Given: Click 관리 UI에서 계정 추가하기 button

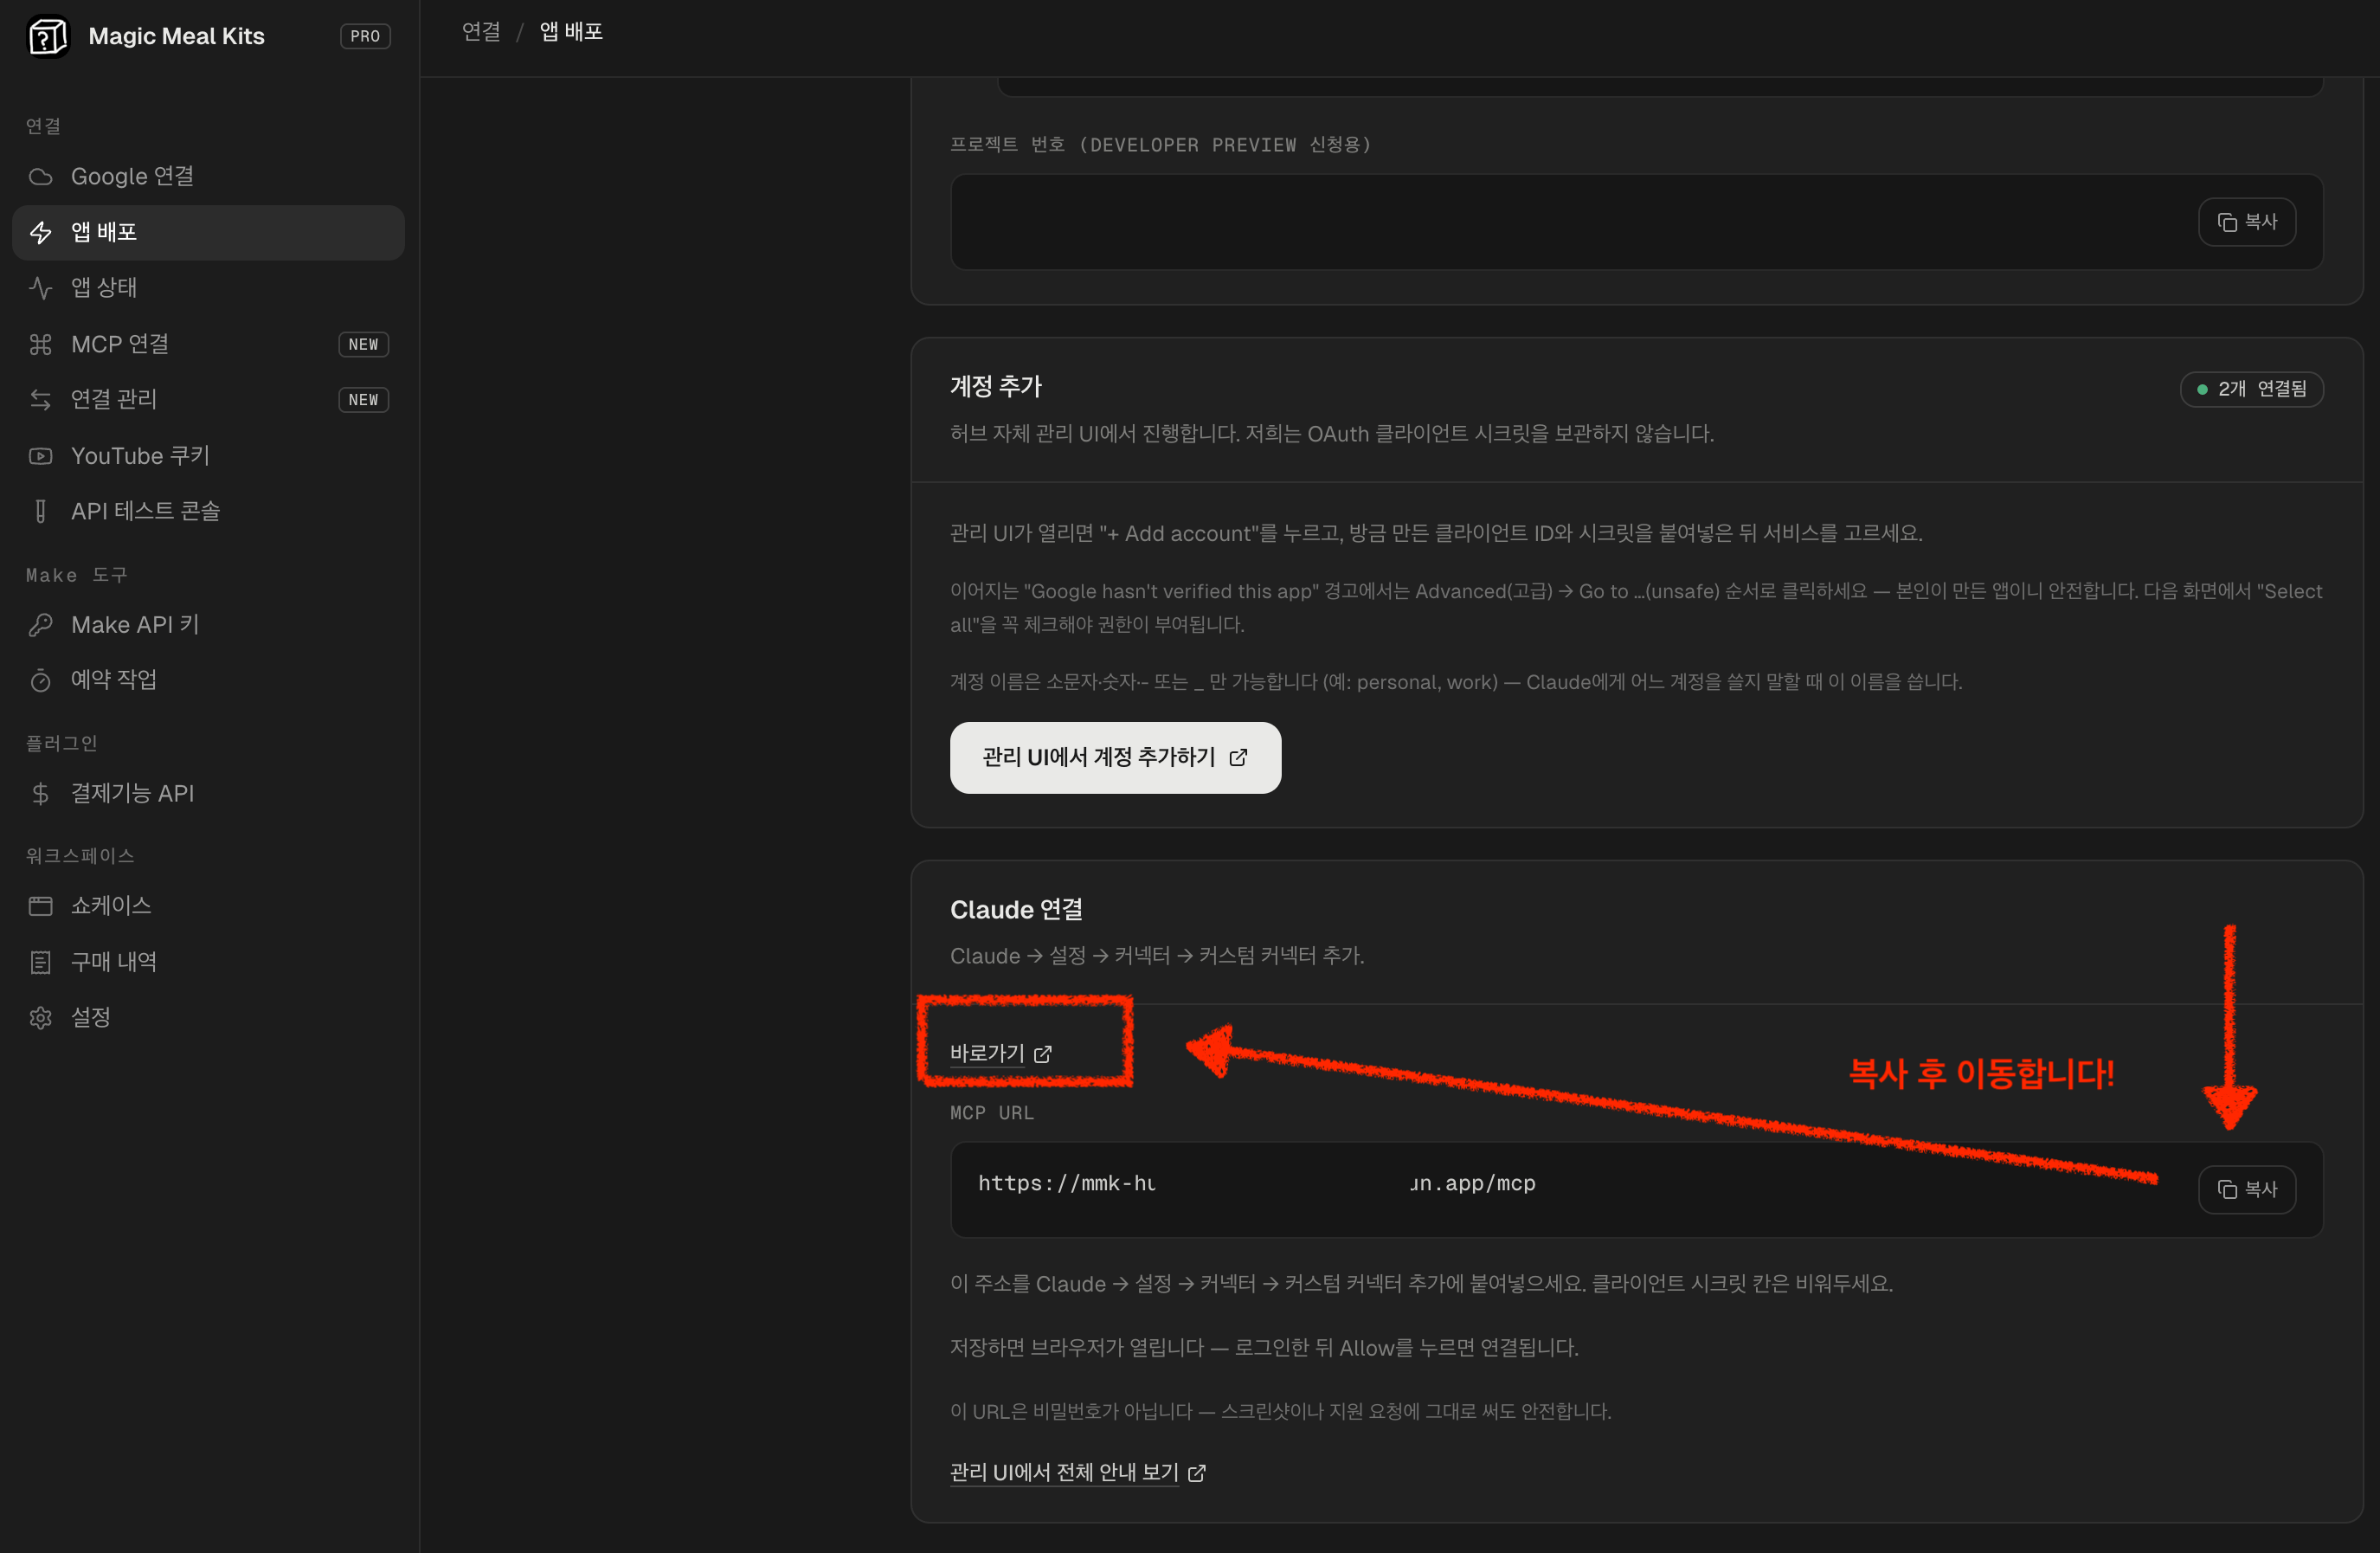Looking at the screenshot, I should tap(1115, 758).
